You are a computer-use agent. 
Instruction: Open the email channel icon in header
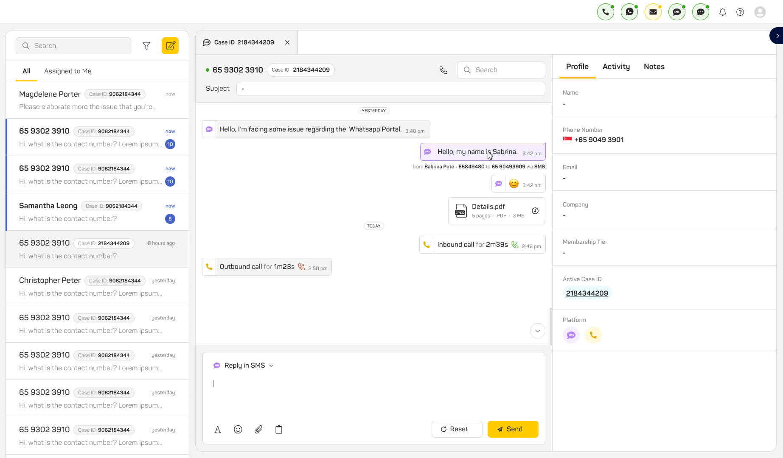(x=653, y=12)
